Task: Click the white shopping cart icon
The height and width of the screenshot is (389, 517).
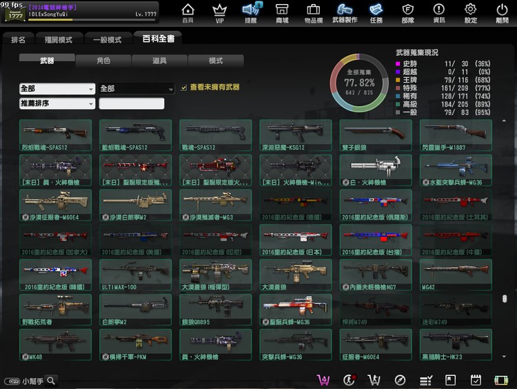Action: 374,380
